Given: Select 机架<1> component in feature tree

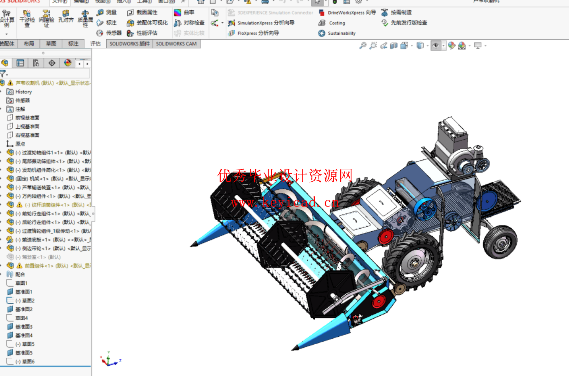Looking at the screenshot, I should [34, 179].
